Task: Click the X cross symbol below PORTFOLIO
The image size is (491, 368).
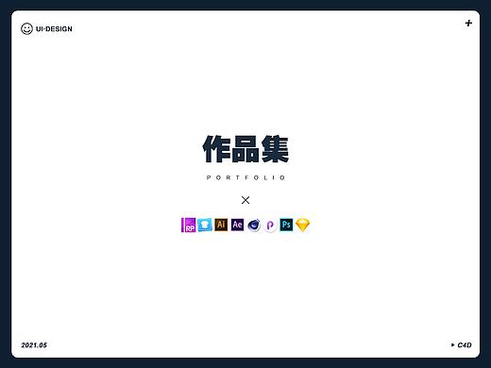Action: click(x=245, y=200)
